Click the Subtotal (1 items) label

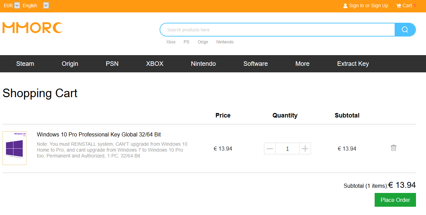(x=366, y=186)
